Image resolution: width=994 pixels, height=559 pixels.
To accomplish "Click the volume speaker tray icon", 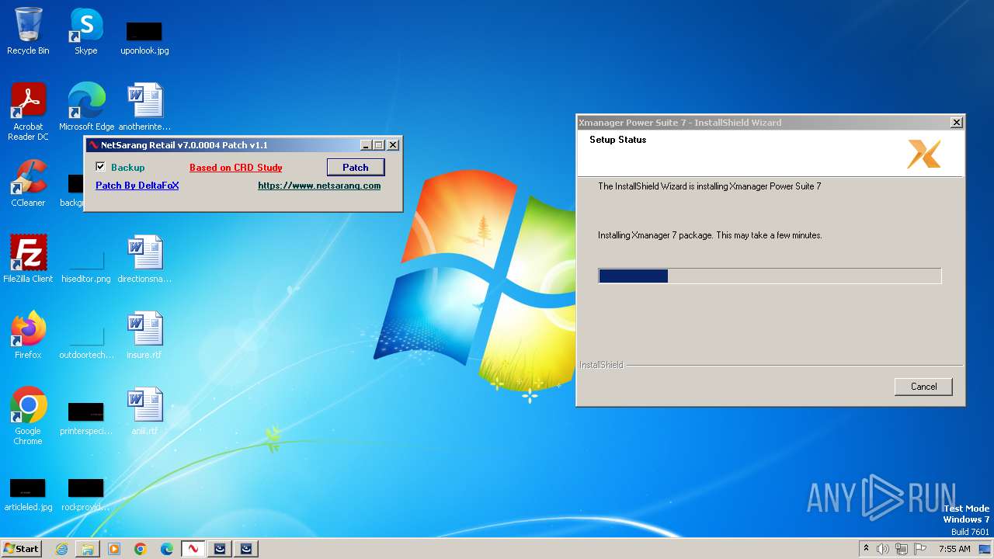I will click(883, 549).
